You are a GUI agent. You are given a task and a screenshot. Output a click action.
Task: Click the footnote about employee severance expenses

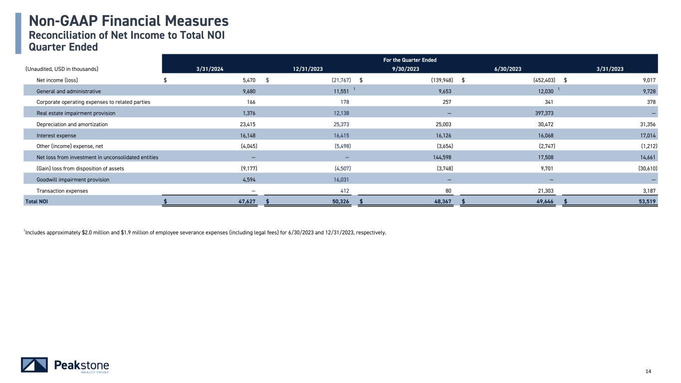pyautogui.click(x=205, y=232)
